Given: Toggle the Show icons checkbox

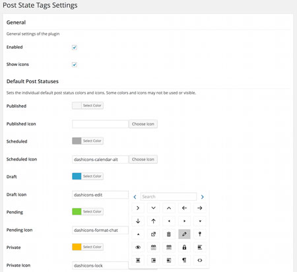Looking at the screenshot, I should coord(75,65).
